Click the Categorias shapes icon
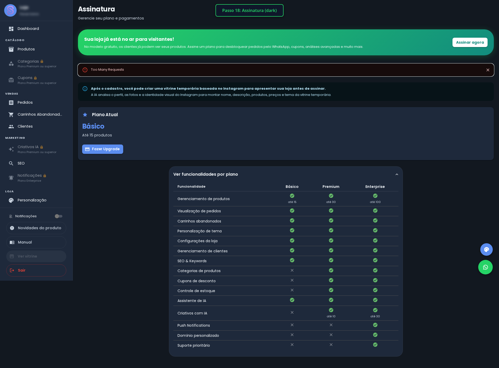This screenshot has height=368, width=499. pos(11,64)
